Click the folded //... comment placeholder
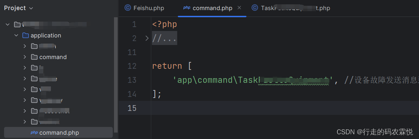This screenshot has width=419, height=139. point(165,39)
